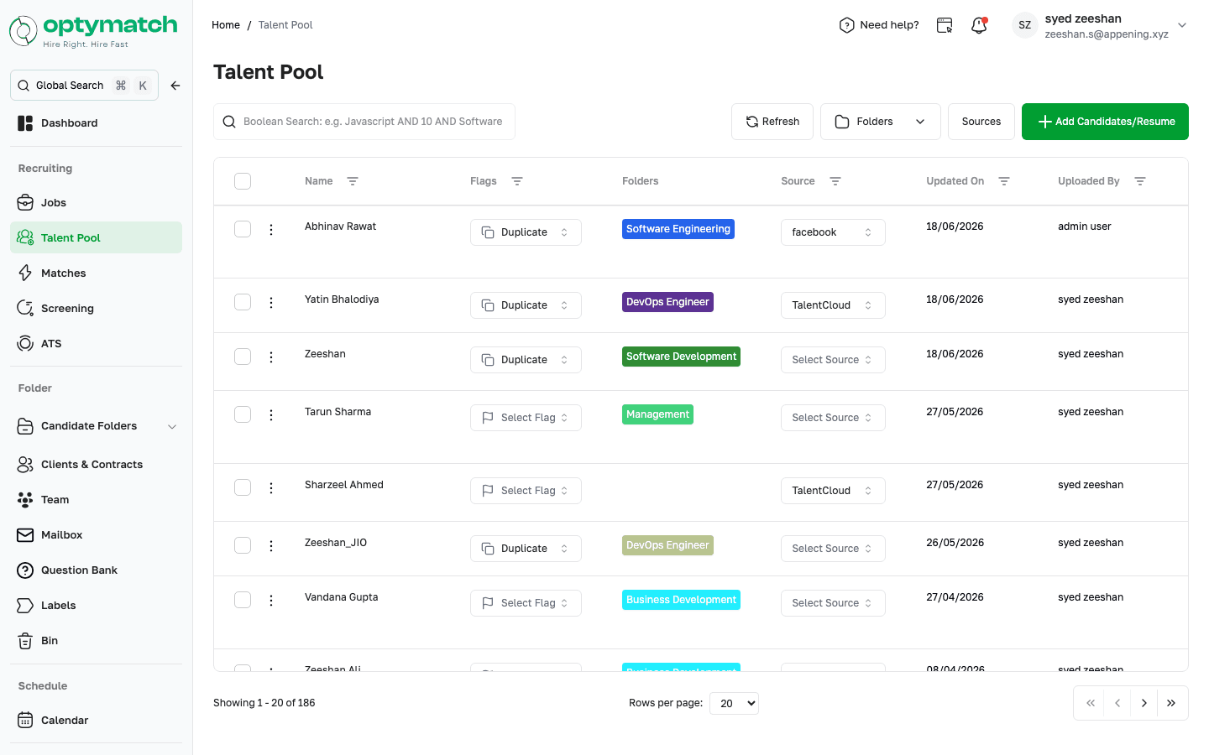The width and height of the screenshot is (1209, 755).
Task: Click the Software Engineering folder tag
Action: coord(678,229)
